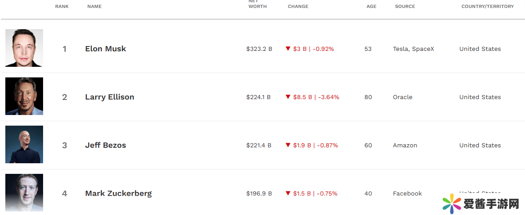This screenshot has width=525, height=215.
Task: Click the red down arrow beside $3 B
Action: click(x=288, y=49)
